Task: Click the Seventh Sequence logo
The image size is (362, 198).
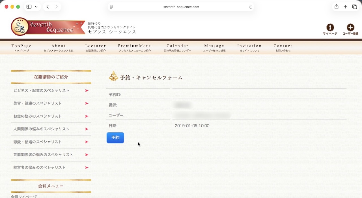Action: pyautogui.click(x=48, y=27)
